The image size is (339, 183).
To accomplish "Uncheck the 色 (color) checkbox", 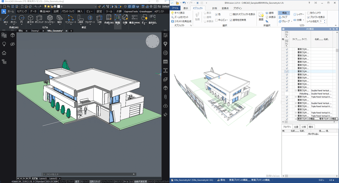I will point(216,14).
